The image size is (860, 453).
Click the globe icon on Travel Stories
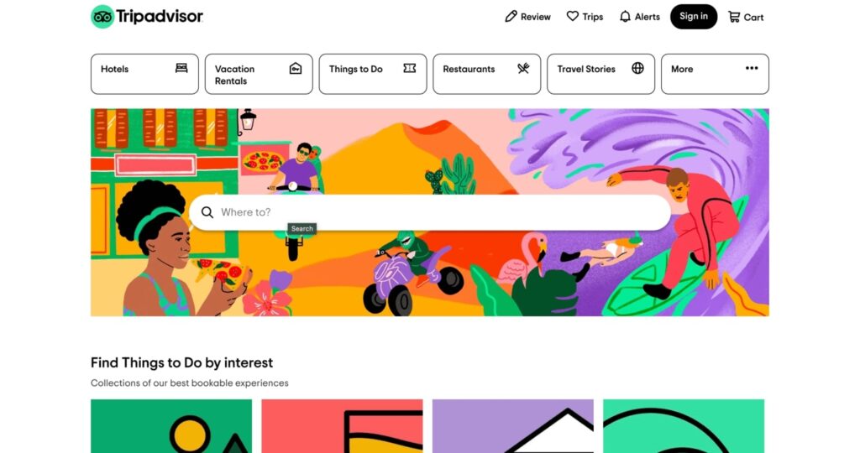tap(637, 68)
